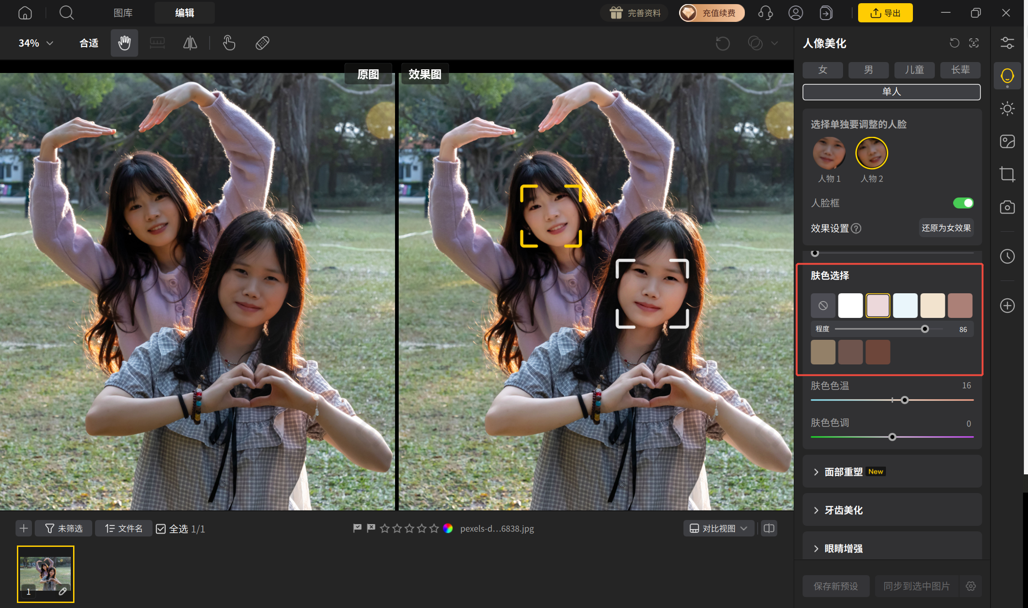Expand the 眼睛增强 section
The height and width of the screenshot is (608, 1028).
click(892, 548)
